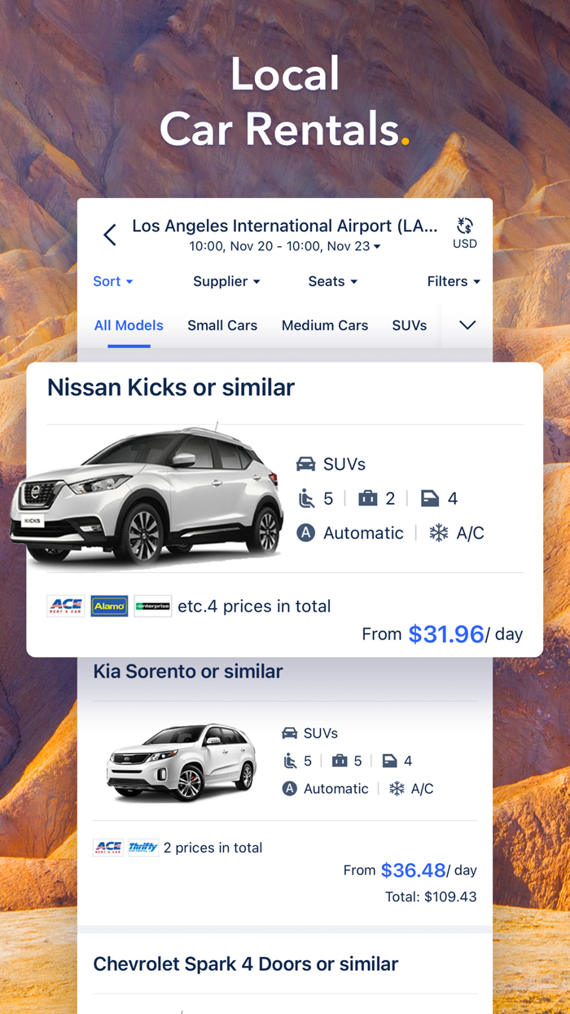Tap the Thrifty logo on Kia Sorento
Viewport: 570px width, 1014px height.
point(143,848)
